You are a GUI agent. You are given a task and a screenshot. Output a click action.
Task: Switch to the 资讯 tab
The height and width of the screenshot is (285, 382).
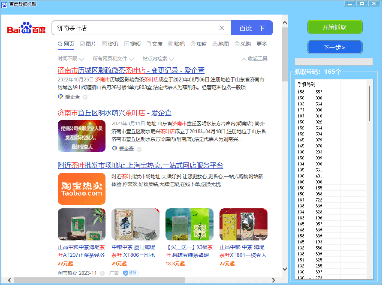click(110, 44)
